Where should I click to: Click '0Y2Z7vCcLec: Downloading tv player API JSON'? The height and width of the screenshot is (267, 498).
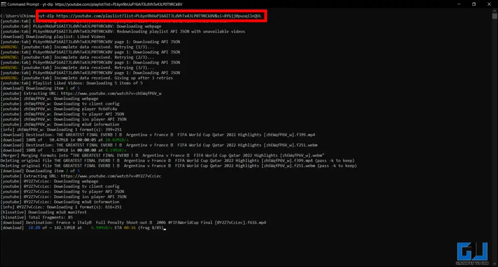pyautogui.click(x=62, y=192)
